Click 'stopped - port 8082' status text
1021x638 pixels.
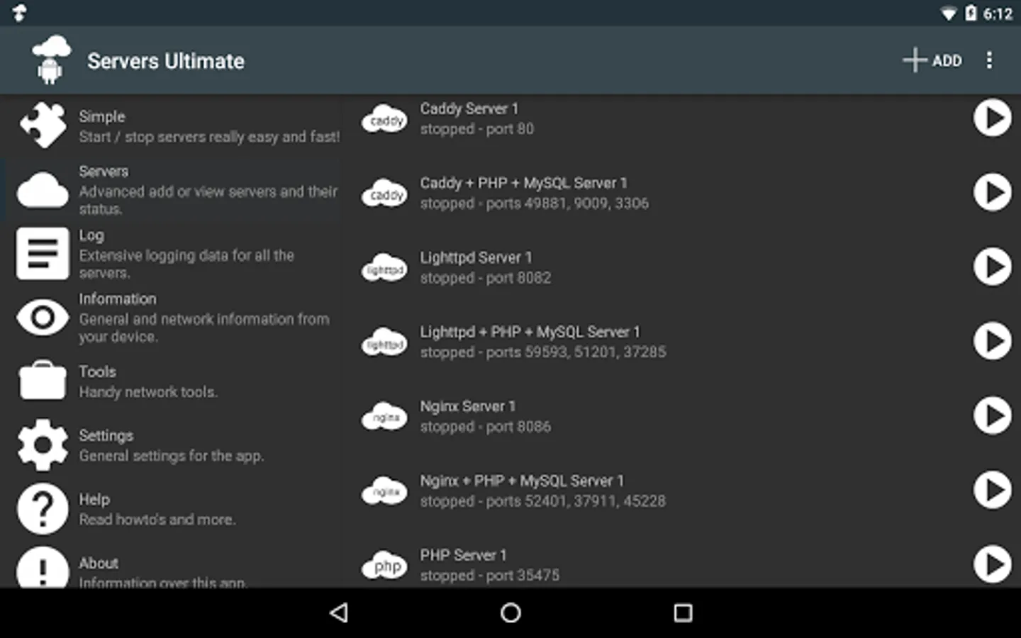point(485,278)
